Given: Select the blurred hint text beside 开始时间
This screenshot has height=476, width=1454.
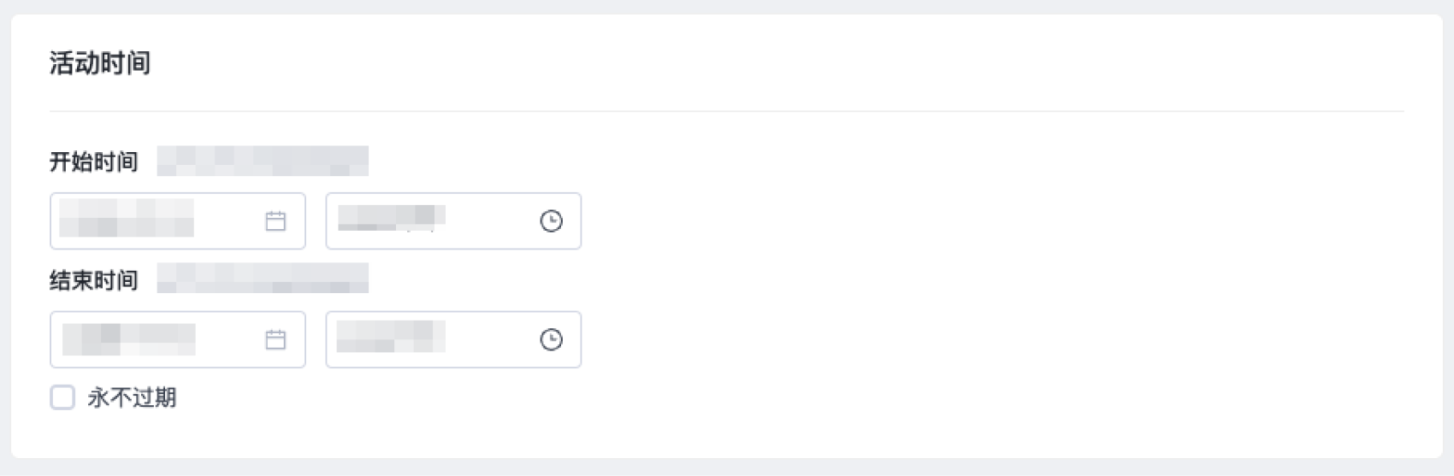Looking at the screenshot, I should (x=263, y=161).
